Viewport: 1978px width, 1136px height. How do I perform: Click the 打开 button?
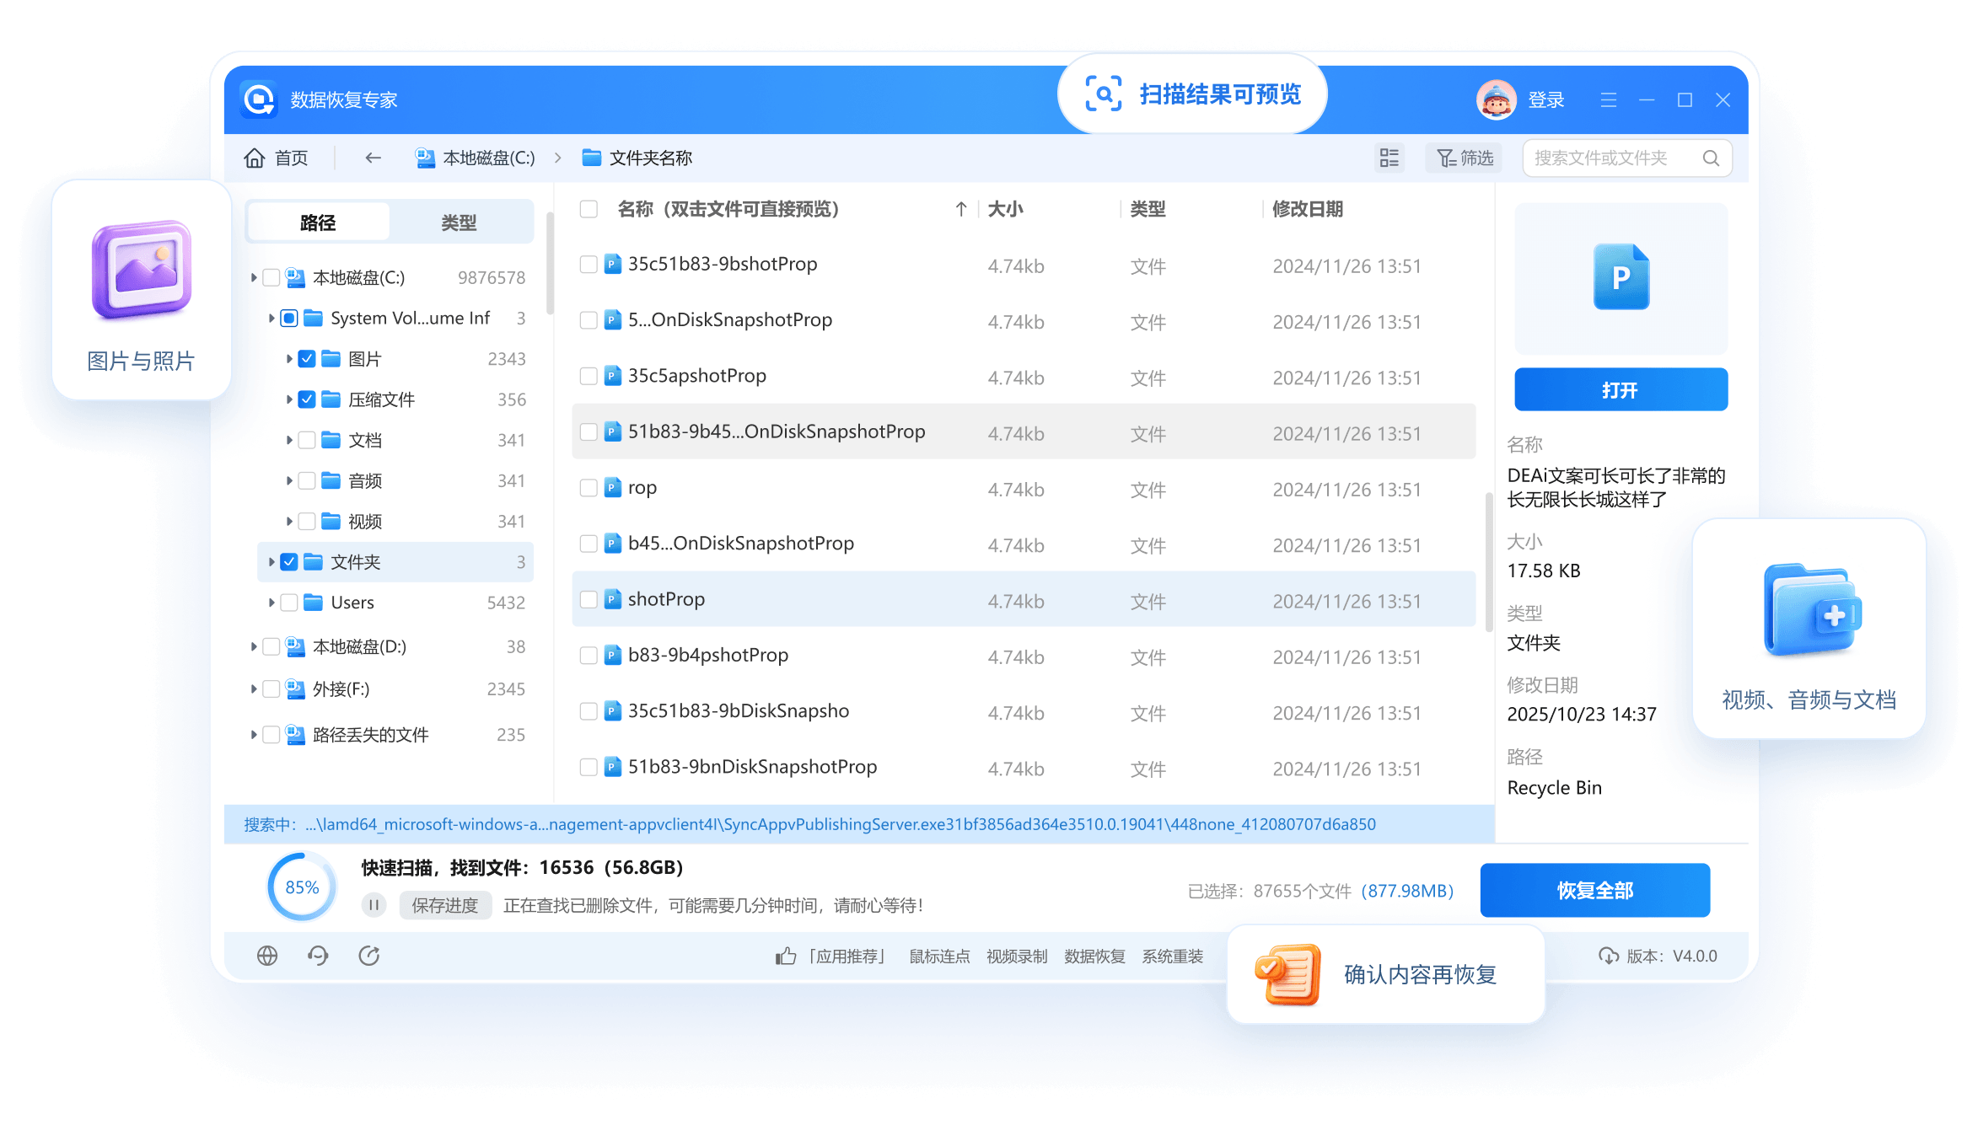1621,389
